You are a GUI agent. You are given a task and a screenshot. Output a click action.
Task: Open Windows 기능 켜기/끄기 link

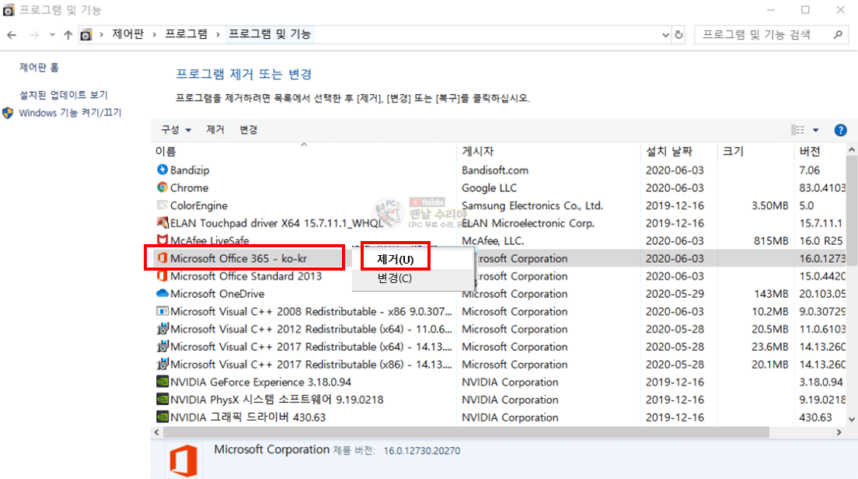[x=70, y=113]
